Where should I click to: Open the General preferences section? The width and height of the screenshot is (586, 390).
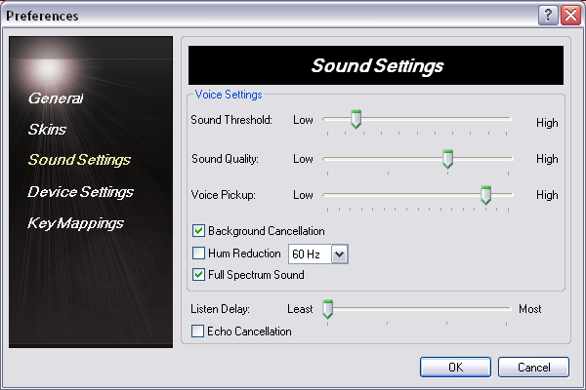(x=56, y=98)
